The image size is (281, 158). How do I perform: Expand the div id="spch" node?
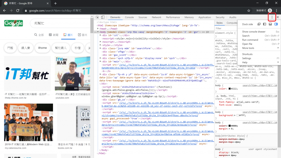click(100, 58)
